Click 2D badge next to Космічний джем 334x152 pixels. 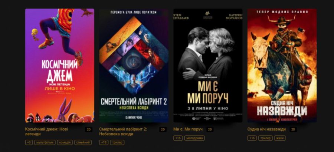pos(89,129)
